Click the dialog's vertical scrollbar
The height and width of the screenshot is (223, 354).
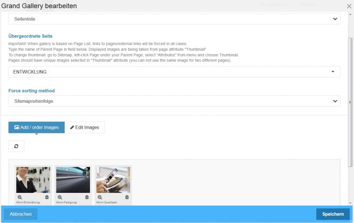[x=350, y=100]
